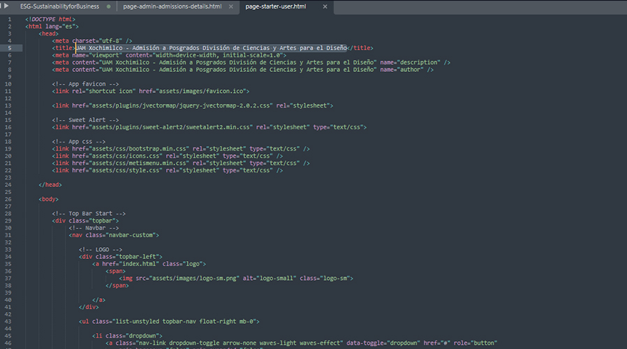Close the page-starter-user.html tab
This screenshot has width=627, height=349.
point(325,7)
